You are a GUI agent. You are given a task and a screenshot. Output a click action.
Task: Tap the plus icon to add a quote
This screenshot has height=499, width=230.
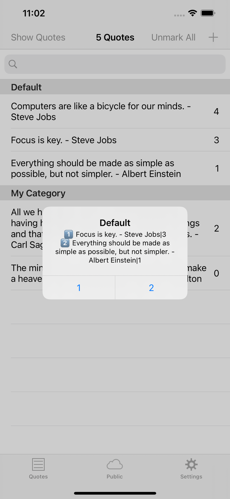point(213,37)
